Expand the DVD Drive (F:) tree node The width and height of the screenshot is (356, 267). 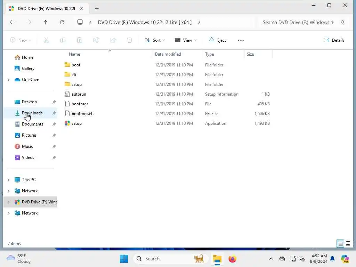9,202
